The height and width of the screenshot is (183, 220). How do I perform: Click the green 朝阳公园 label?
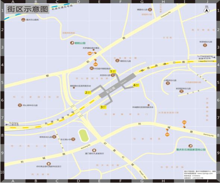(x=80, y=43)
